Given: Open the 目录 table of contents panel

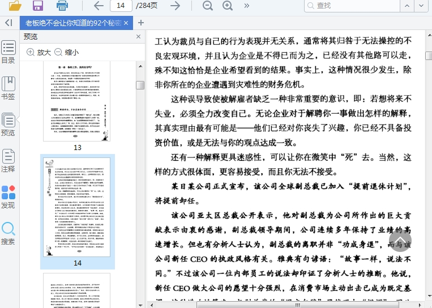Looking at the screenshot, I should pyautogui.click(x=8, y=52).
